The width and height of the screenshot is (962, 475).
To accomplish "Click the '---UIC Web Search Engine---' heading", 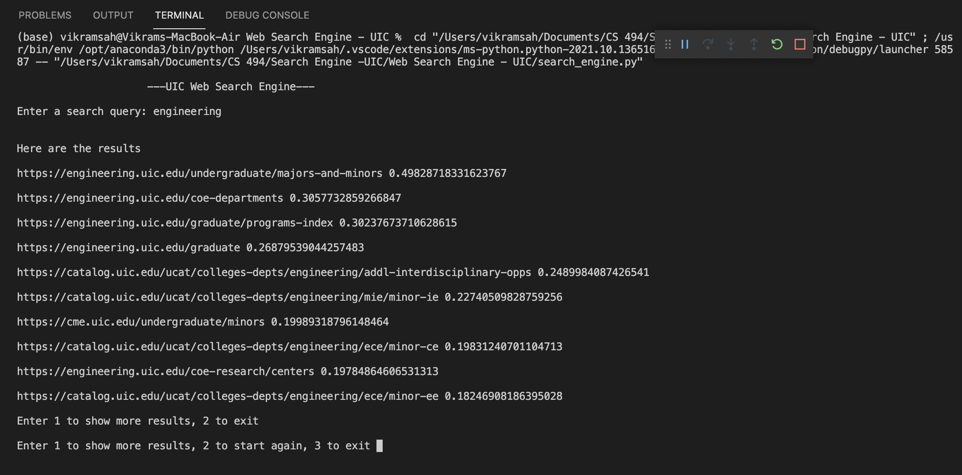I will point(231,87).
